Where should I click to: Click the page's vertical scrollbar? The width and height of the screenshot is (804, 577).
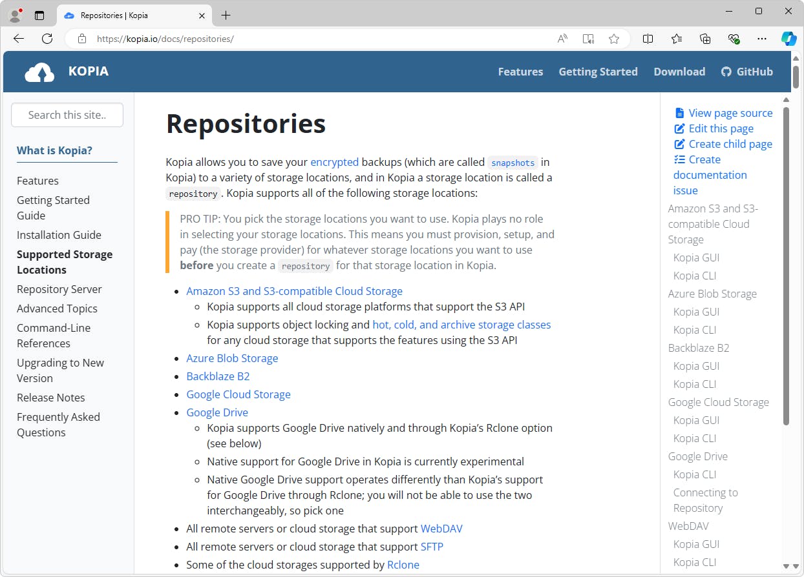(787, 258)
